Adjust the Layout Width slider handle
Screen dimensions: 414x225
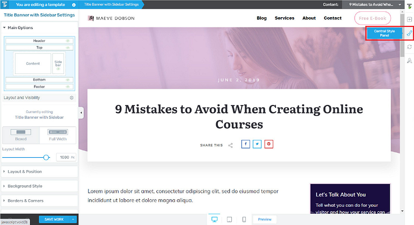tap(46, 158)
